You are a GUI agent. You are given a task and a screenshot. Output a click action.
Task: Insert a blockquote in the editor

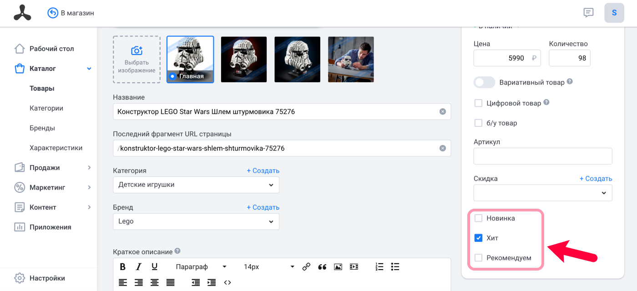point(322,267)
